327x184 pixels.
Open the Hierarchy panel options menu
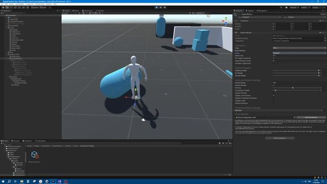(60, 11)
